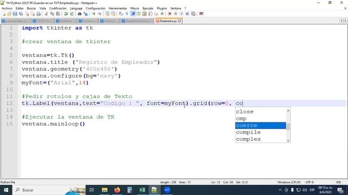
Task: Copy the selection with the toolbar Copy icon
Action: point(52,14)
